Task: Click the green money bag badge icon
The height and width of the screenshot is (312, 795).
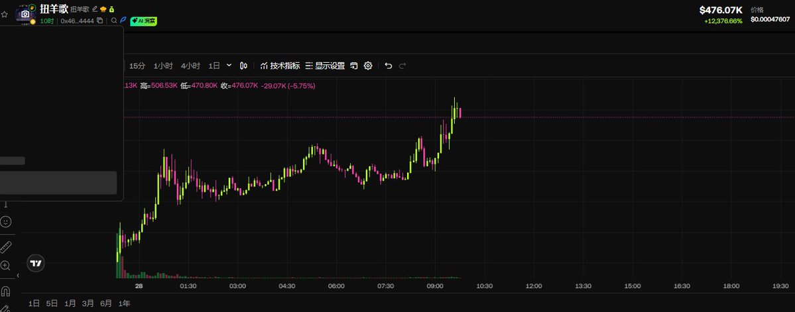Action: tap(111, 9)
